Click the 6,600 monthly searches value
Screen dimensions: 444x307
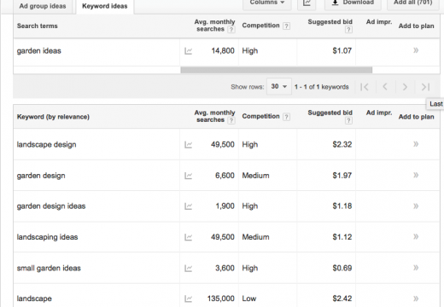(225, 176)
